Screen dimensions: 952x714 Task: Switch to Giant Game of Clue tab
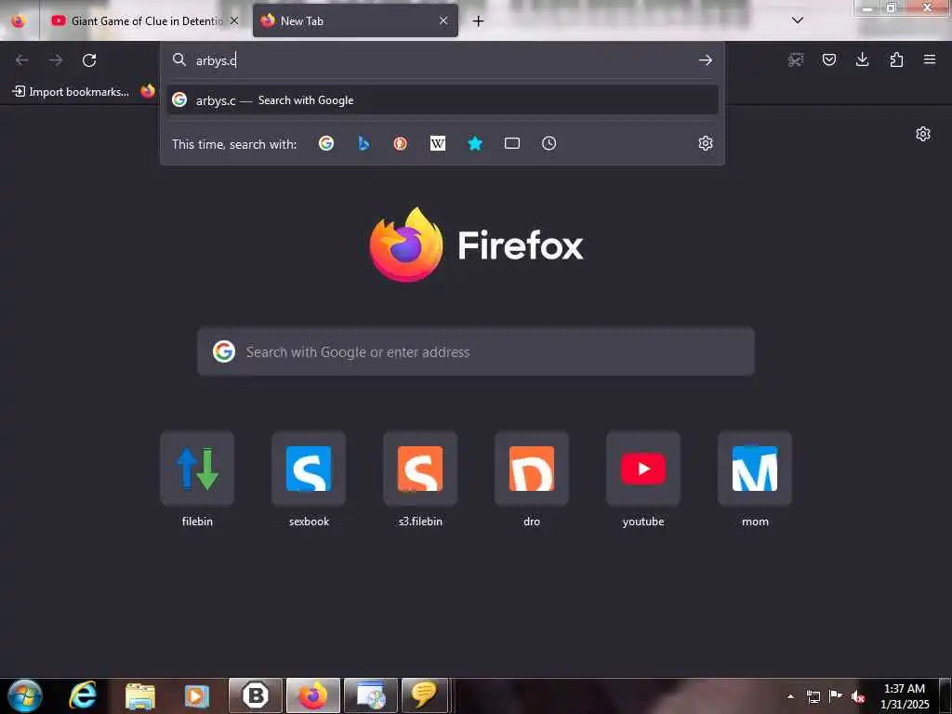tap(138, 20)
